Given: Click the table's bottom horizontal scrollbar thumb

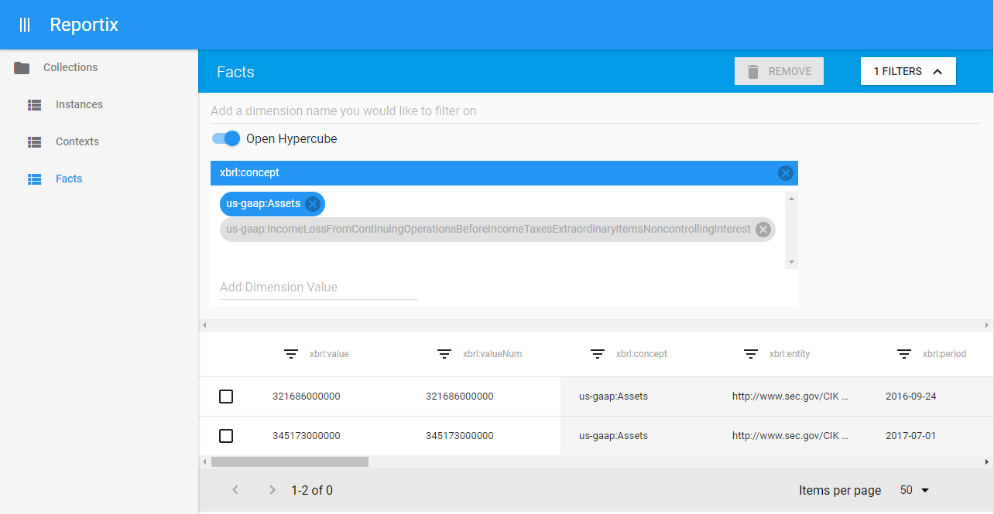Looking at the screenshot, I should [290, 461].
